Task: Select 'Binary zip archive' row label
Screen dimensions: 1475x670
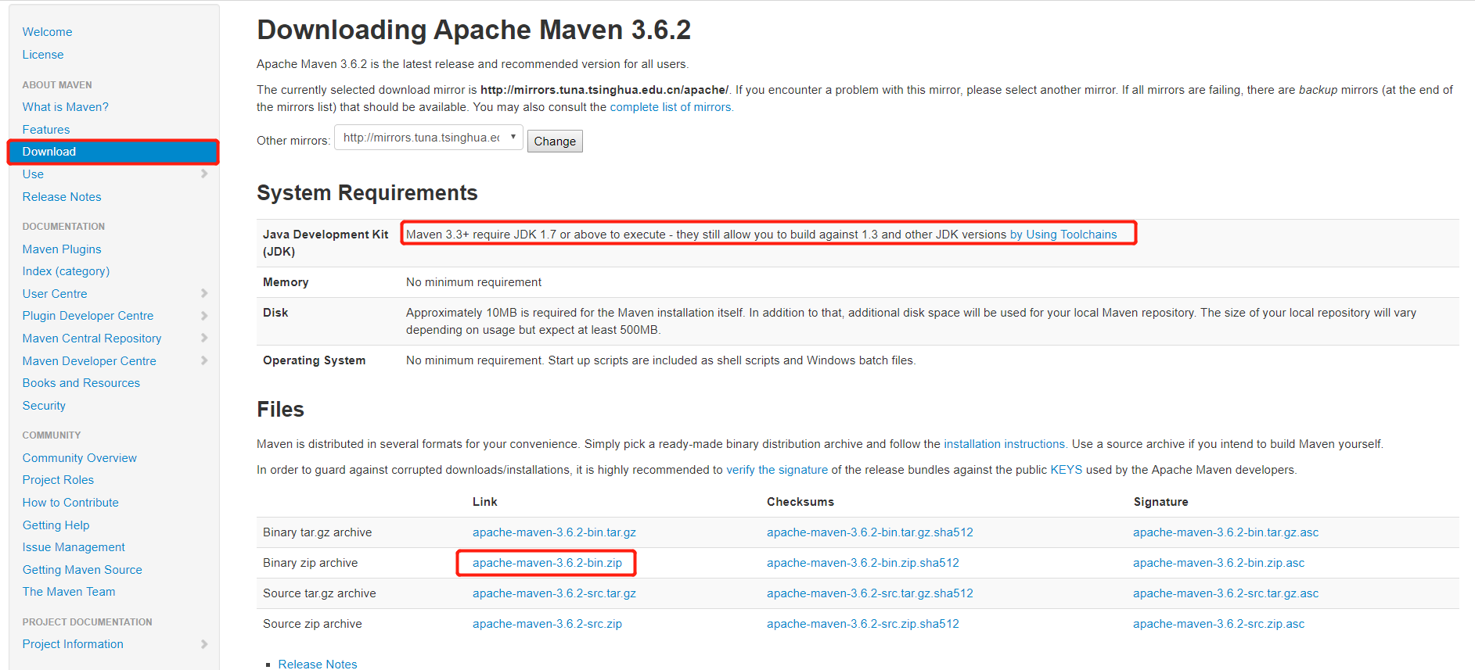Action: click(x=310, y=563)
